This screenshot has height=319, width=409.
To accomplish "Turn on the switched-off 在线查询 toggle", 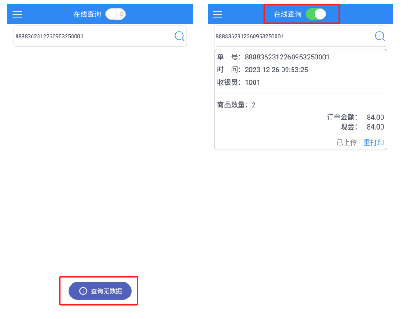I will click(x=115, y=14).
